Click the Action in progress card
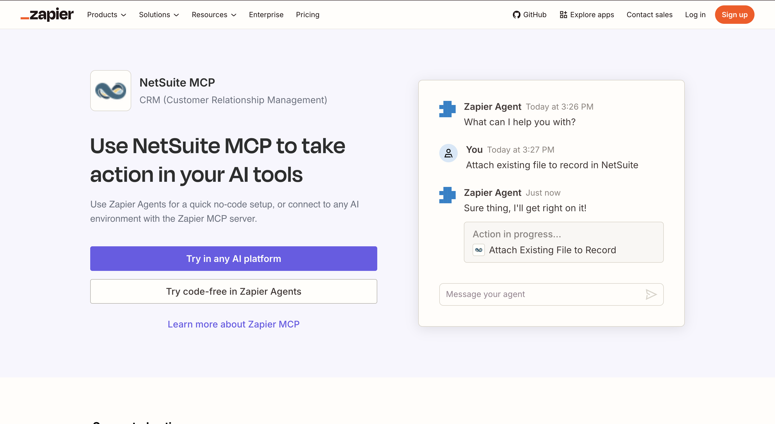Screen dimensions: 775x424 click(564, 242)
